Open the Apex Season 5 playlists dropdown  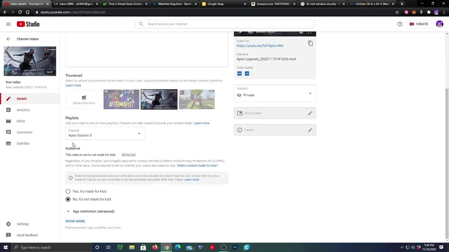[105, 133]
